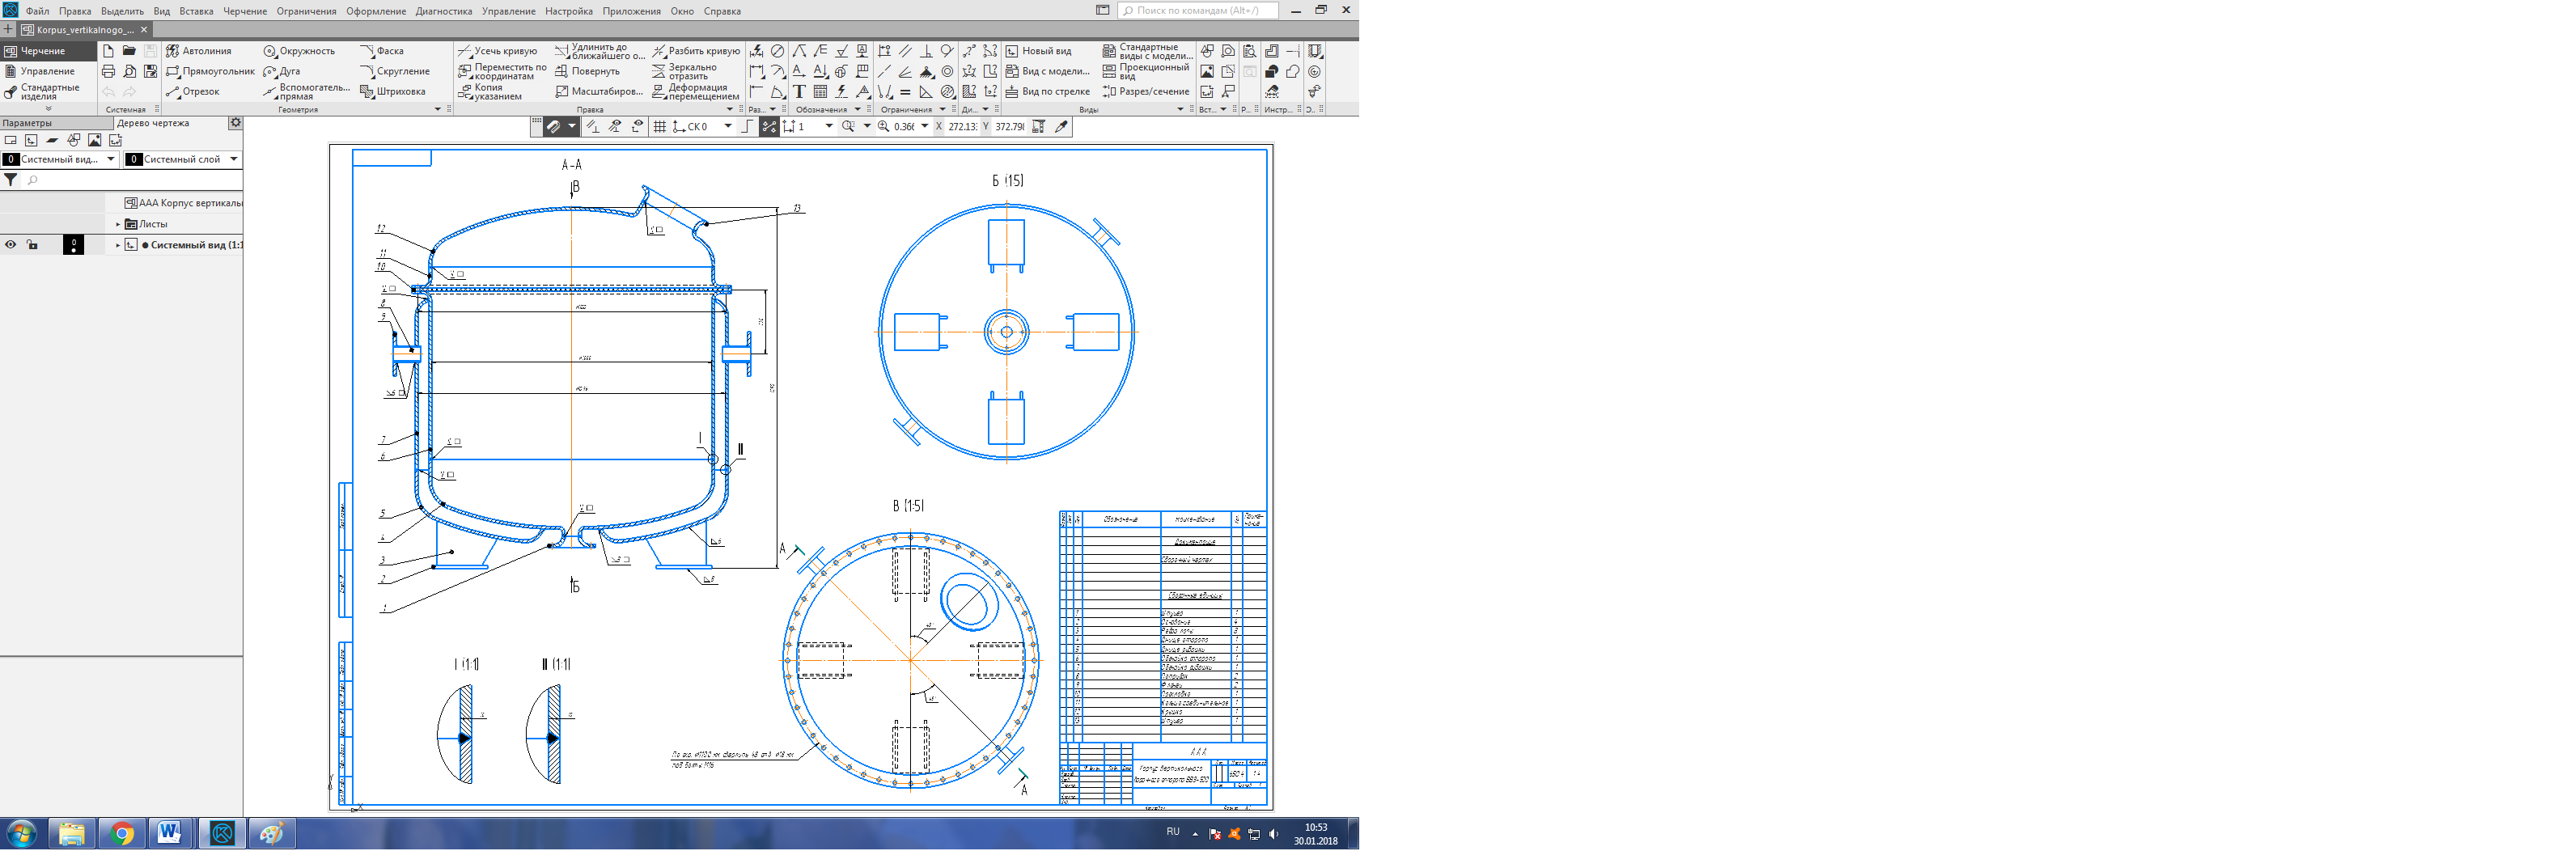Expand the Листы tree node
Screen dimensions: 2576x851
[118, 225]
